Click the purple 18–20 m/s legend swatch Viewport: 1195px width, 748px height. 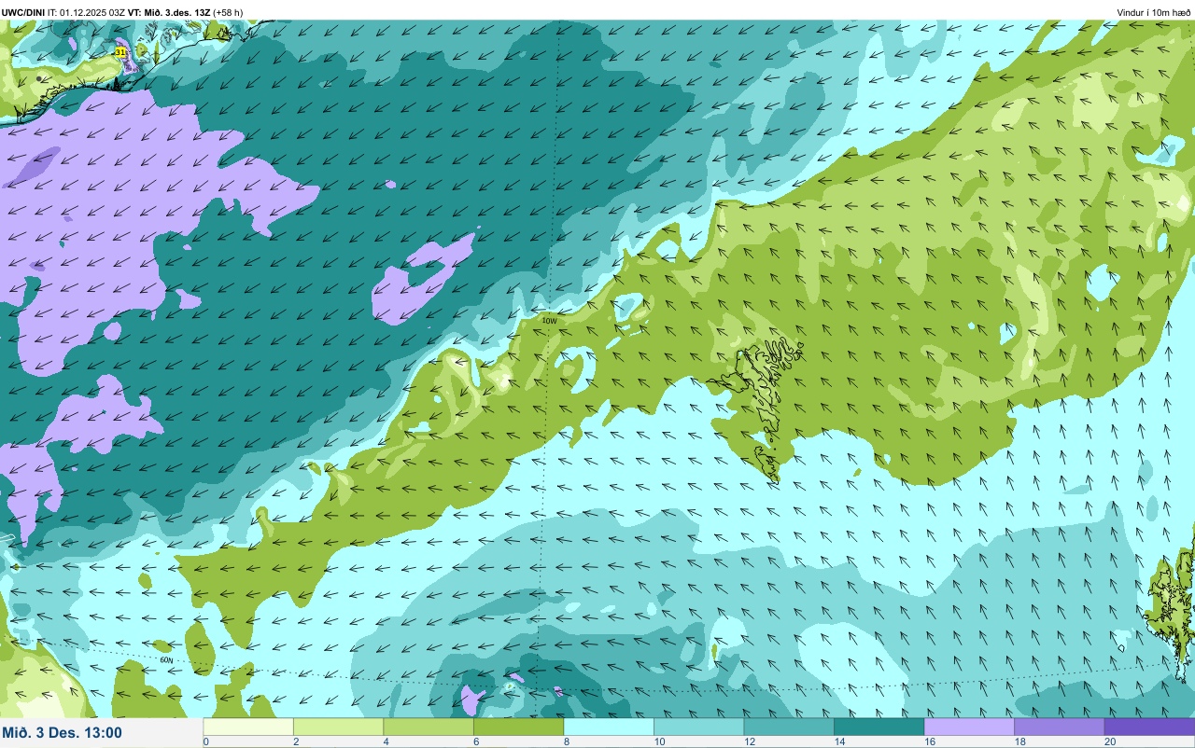coord(1059,727)
